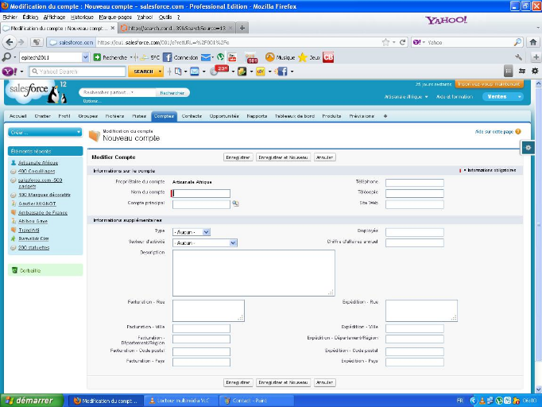Open a new tab with the plus button

pyautogui.click(x=242, y=28)
